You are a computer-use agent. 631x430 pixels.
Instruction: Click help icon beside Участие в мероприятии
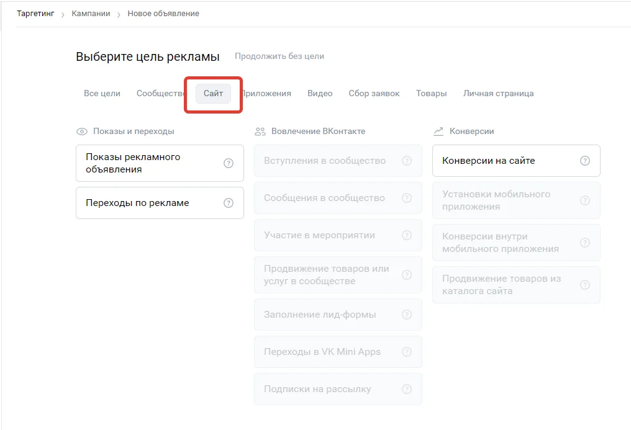tap(407, 235)
